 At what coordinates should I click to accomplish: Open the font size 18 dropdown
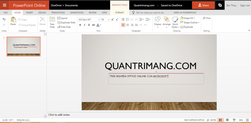pos(109,20)
